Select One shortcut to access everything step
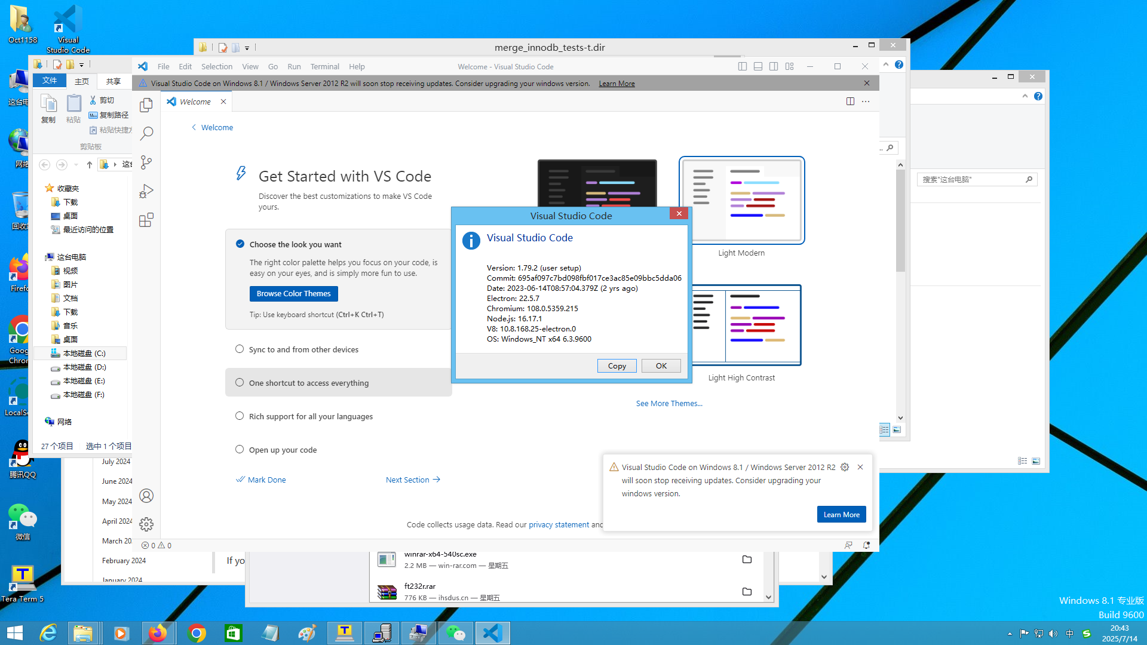The height and width of the screenshot is (645, 1147). (339, 383)
